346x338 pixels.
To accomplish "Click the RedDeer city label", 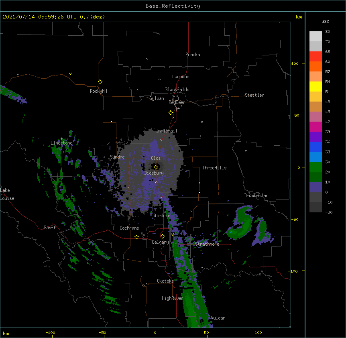I will tap(177, 102).
